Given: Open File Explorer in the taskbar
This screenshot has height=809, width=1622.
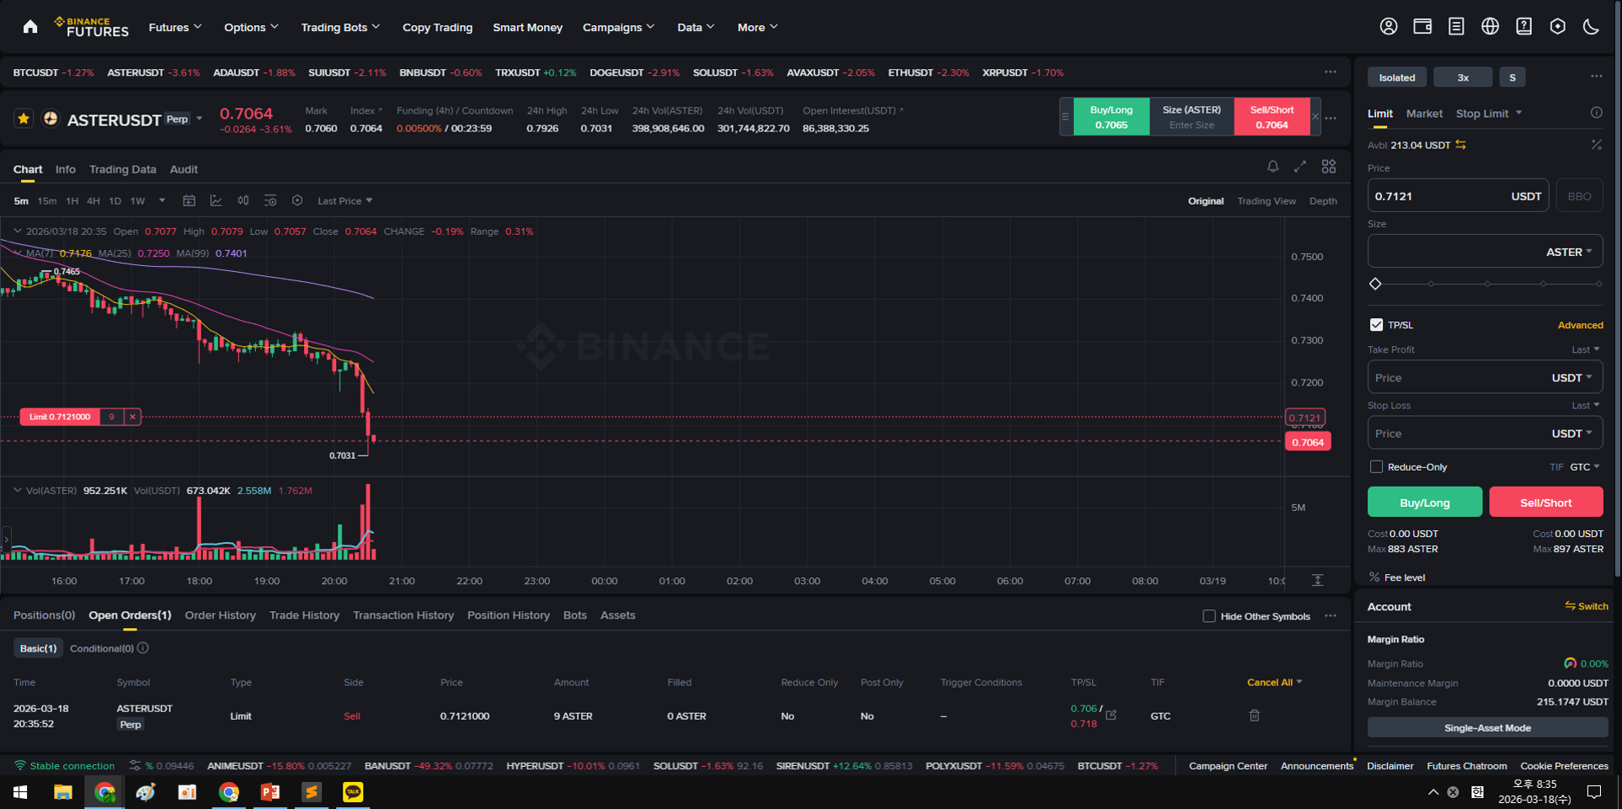Looking at the screenshot, I should [62, 792].
